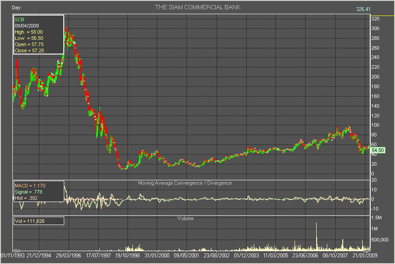Click the 21/12/1994 date on the axis

pos(39,256)
